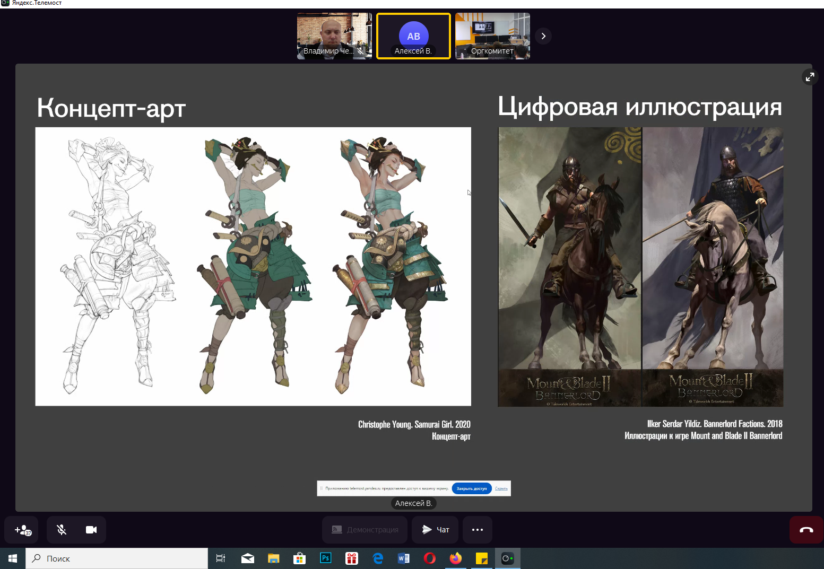The height and width of the screenshot is (569, 824).
Task: Open Sticky Notes from taskbar
Action: coord(482,558)
